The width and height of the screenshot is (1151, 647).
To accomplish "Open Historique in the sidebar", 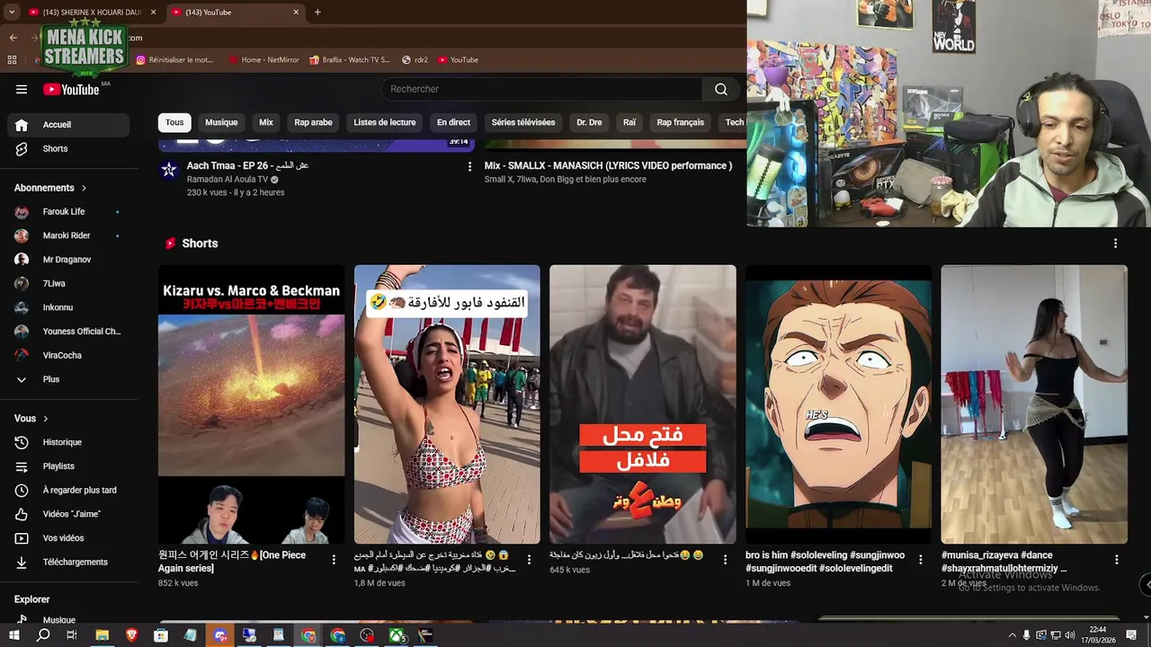I will [x=68, y=442].
